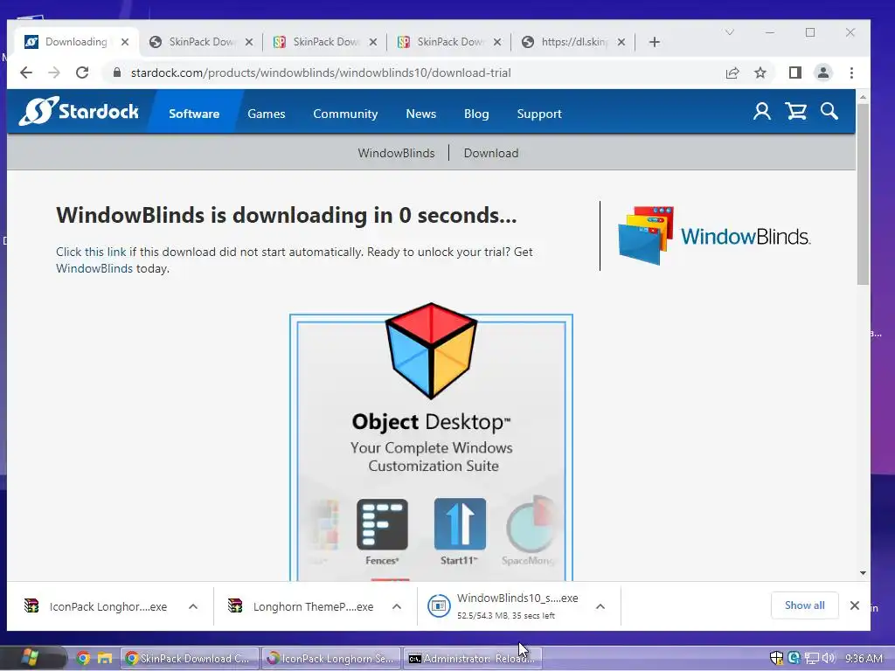
Task: Open the Support nav item
Action: tap(539, 114)
